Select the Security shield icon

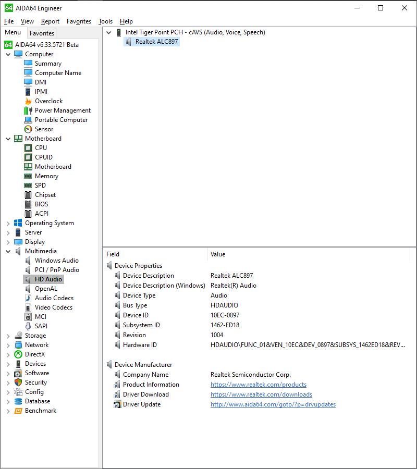point(18,382)
